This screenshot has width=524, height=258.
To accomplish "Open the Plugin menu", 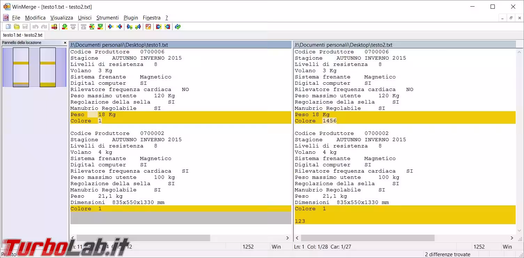I will [x=131, y=18].
